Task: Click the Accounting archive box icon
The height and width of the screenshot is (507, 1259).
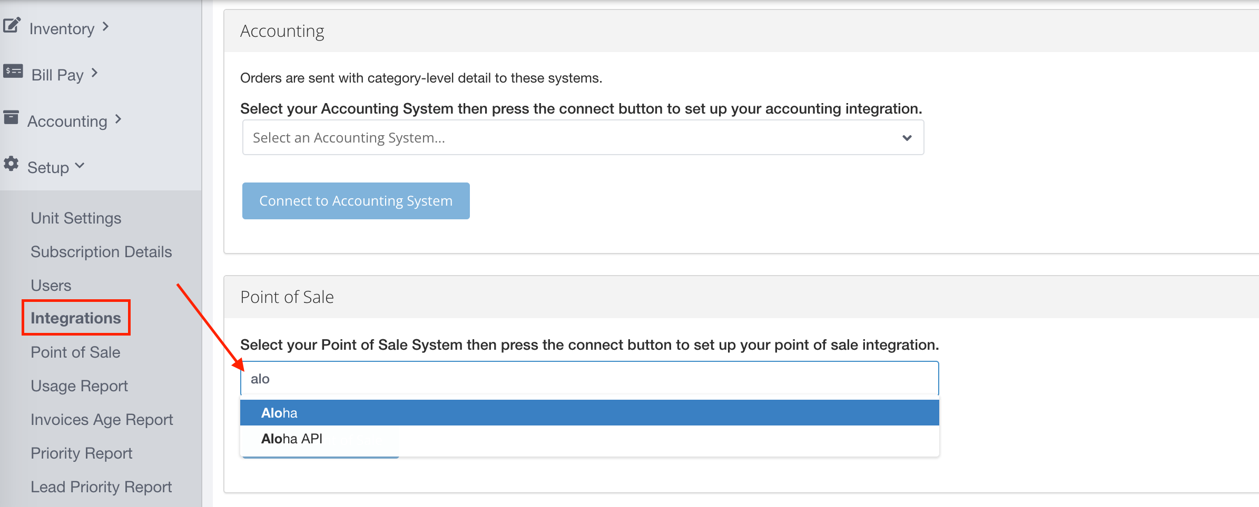Action: click(x=11, y=117)
